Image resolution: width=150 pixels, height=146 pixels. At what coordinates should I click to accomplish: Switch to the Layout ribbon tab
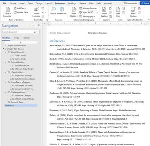pyautogui.click(x=48, y=3)
